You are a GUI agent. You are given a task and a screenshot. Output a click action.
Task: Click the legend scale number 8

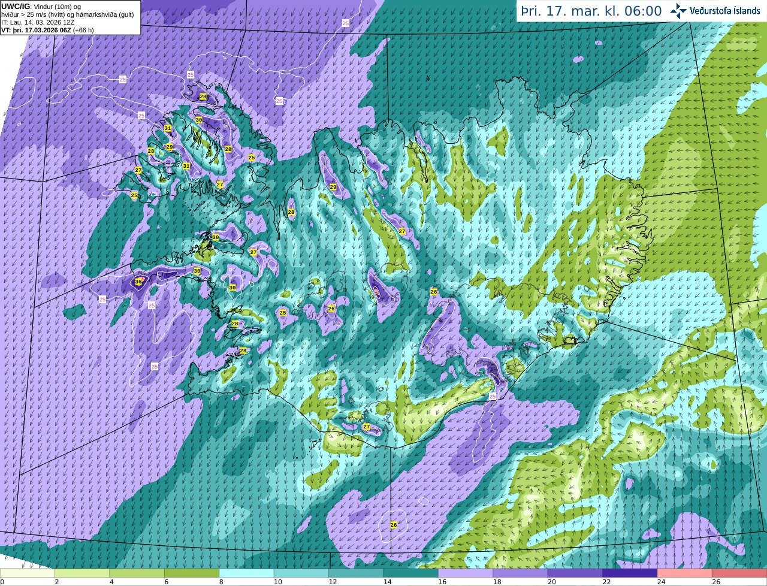(x=220, y=582)
